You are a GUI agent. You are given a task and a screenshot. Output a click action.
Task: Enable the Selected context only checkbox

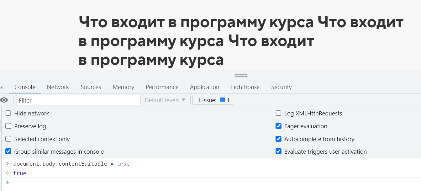pos(8,139)
